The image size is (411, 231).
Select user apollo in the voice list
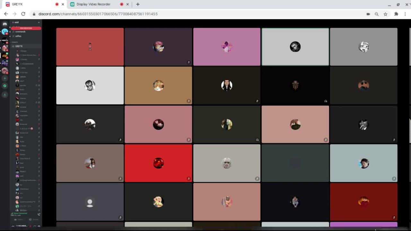pyautogui.click(x=27, y=85)
